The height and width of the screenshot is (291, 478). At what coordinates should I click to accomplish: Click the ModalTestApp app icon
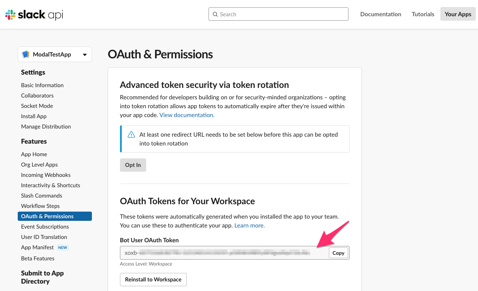[26, 54]
